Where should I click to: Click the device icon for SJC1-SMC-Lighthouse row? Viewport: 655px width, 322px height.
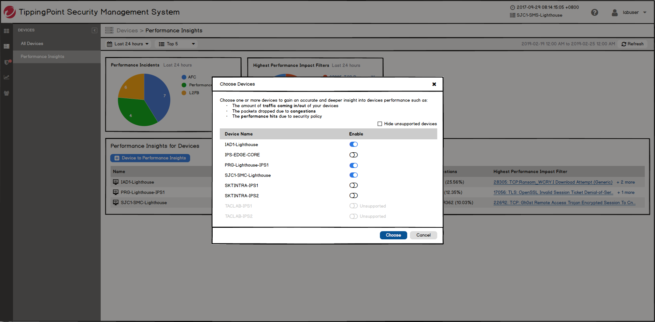click(116, 202)
